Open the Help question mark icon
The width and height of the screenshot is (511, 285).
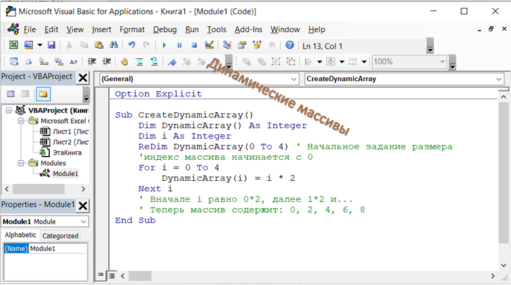point(290,45)
